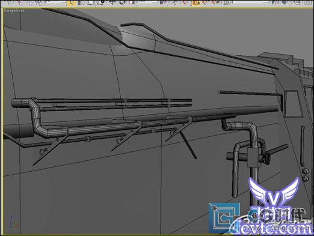Open the Select by Name tool

(81, 3)
